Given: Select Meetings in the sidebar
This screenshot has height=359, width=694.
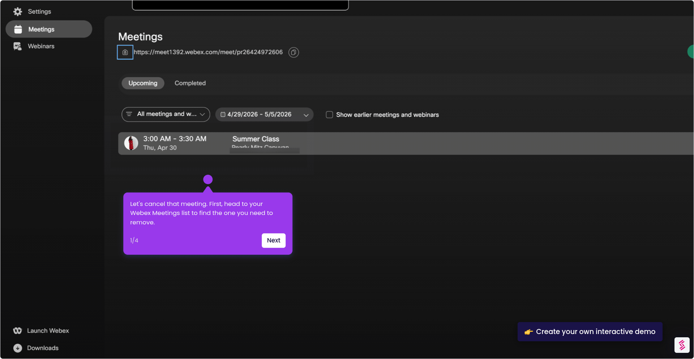Looking at the screenshot, I should 49,29.
